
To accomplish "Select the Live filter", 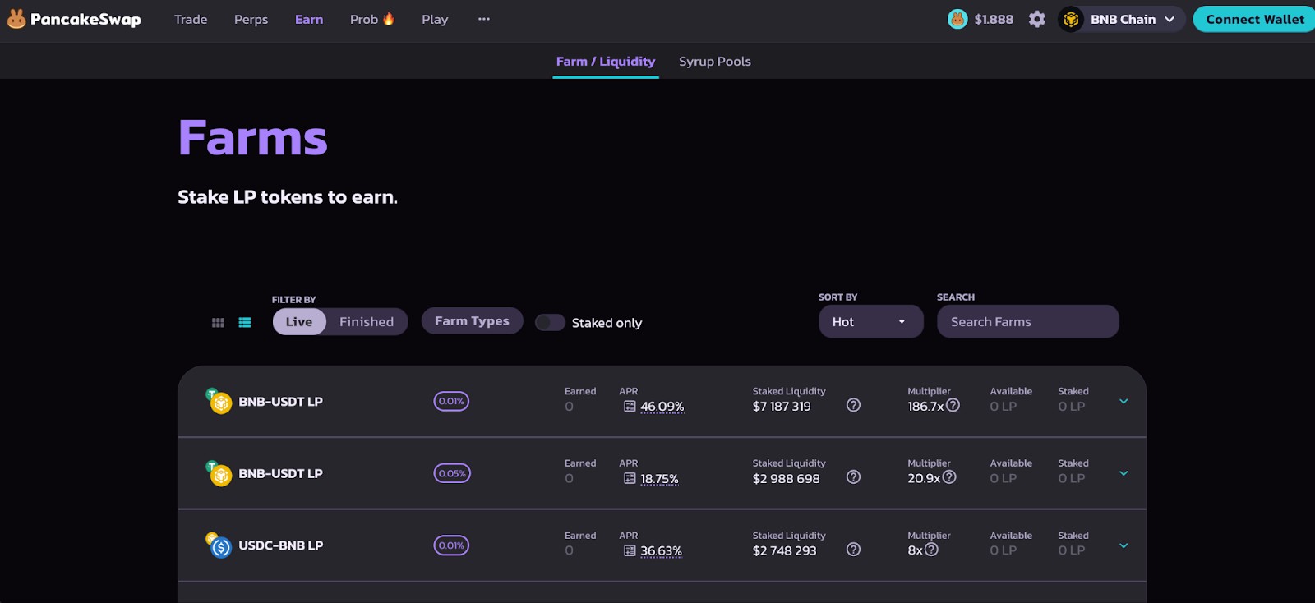I will tap(299, 322).
